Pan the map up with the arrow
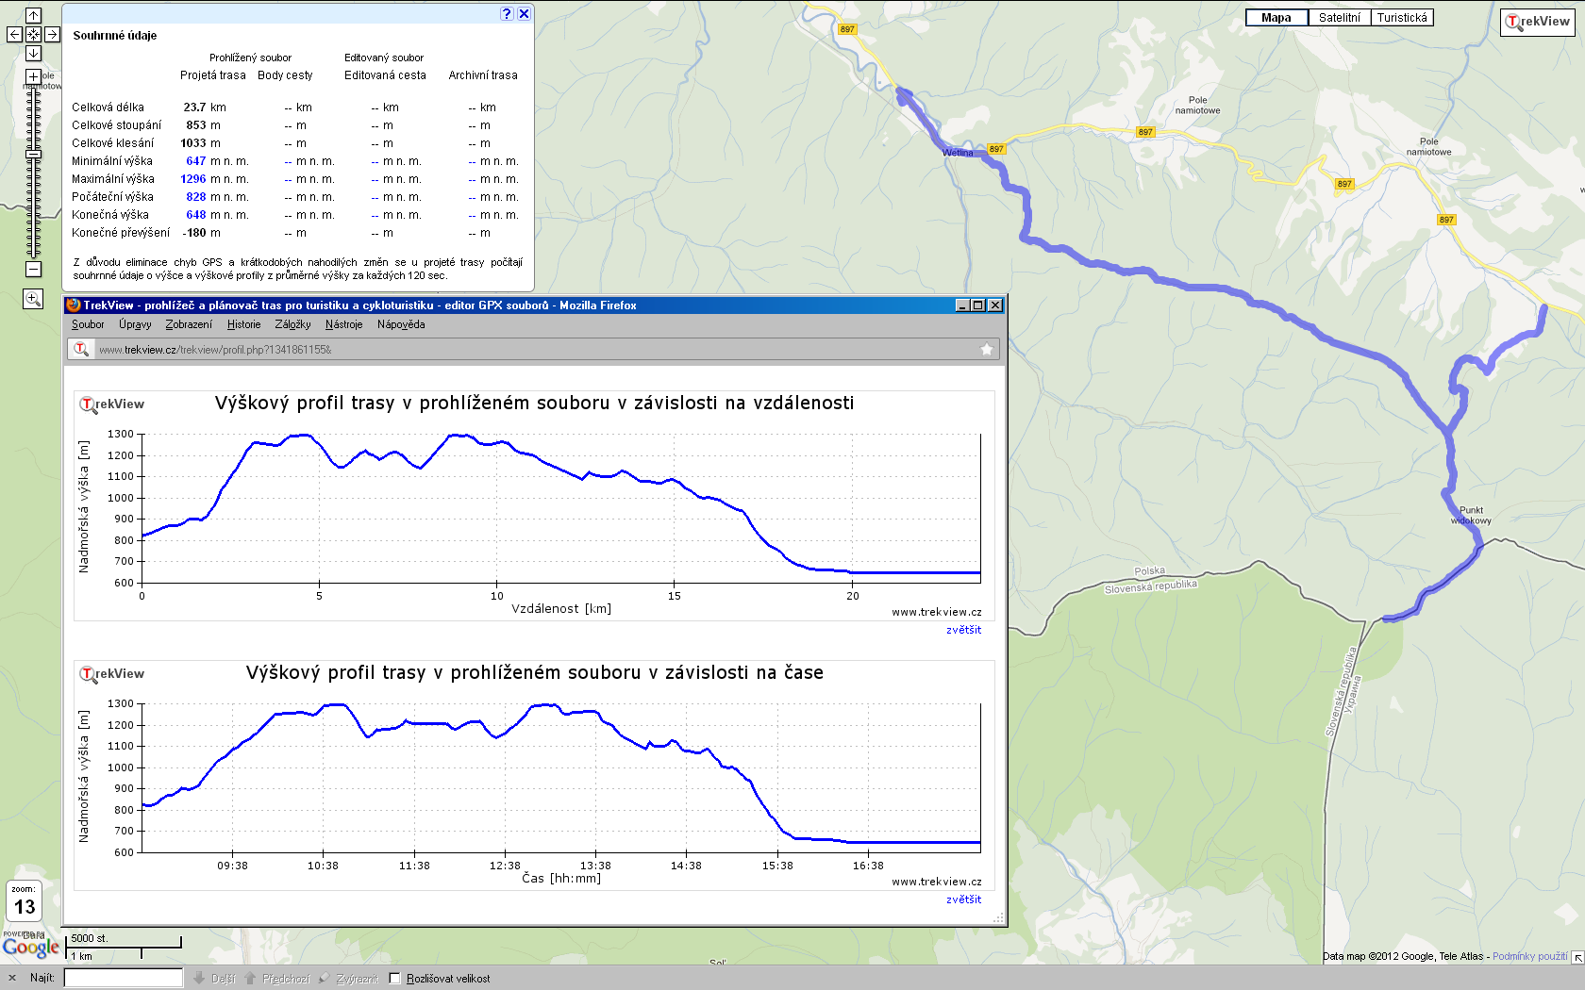This screenshot has width=1585, height=990. tap(33, 15)
